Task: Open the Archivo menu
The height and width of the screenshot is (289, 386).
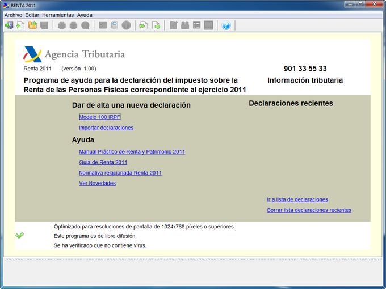Action: tap(13, 15)
